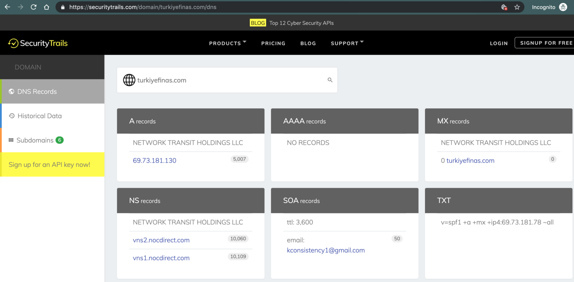Open the browser home page icon

47,7
